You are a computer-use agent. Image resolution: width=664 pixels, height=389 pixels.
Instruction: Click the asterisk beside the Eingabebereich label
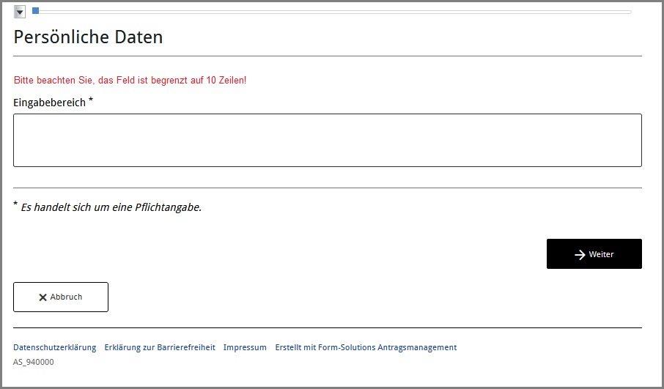click(x=91, y=100)
